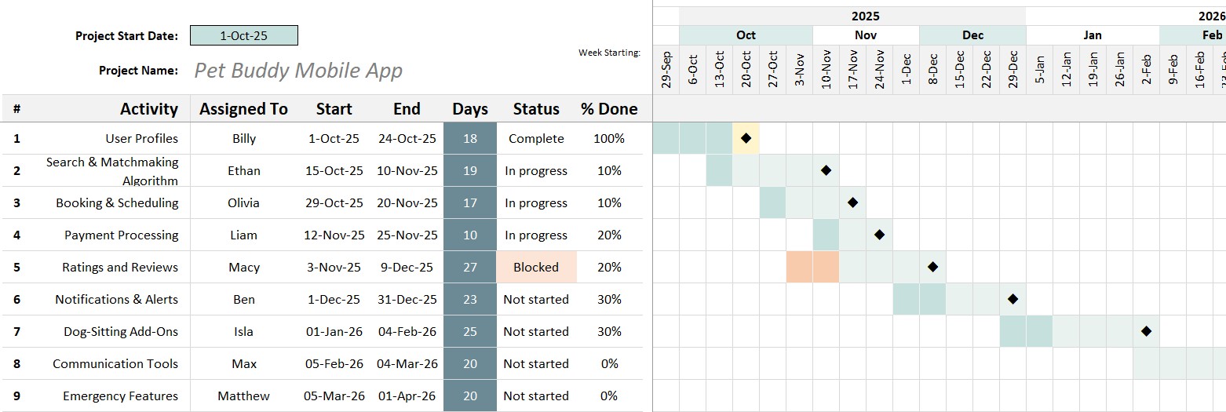1226x412 pixels.
Task: Click the Days value 27 cell
Action: click(x=470, y=267)
